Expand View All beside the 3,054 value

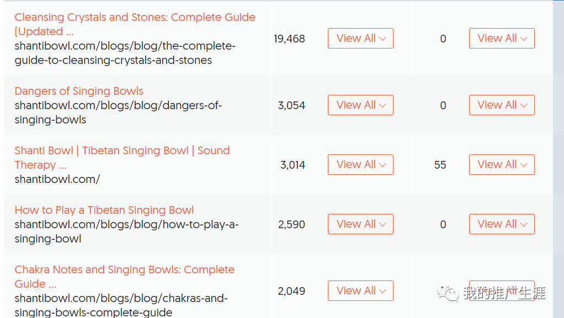point(360,105)
